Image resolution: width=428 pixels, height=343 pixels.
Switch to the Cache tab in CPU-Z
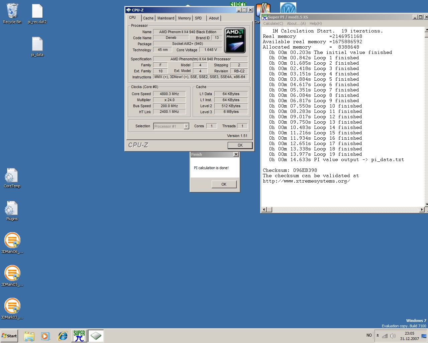point(148,18)
